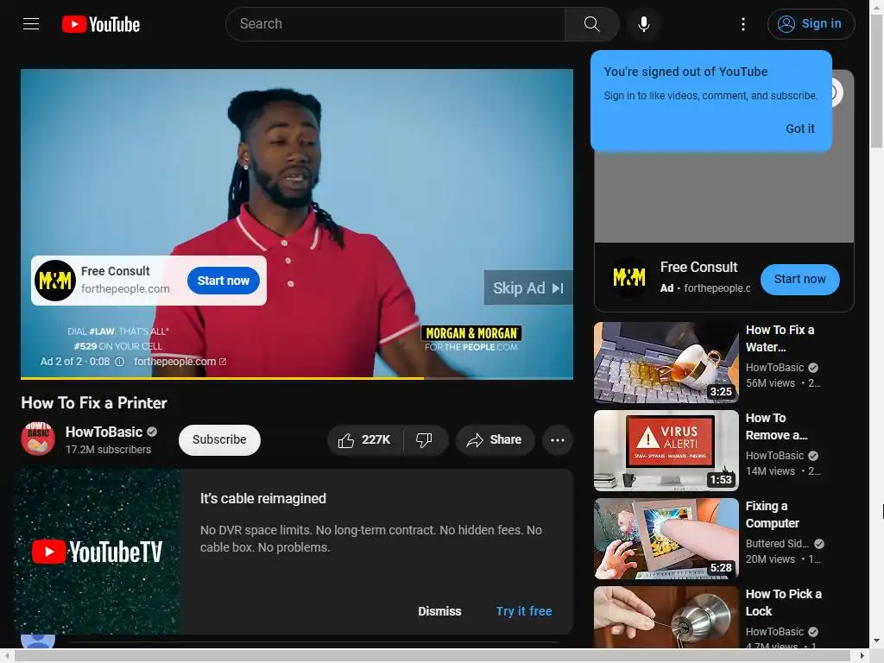Viewport: 884px width, 663px height.
Task: Click the scrollbar down arrow
Action: (x=877, y=641)
